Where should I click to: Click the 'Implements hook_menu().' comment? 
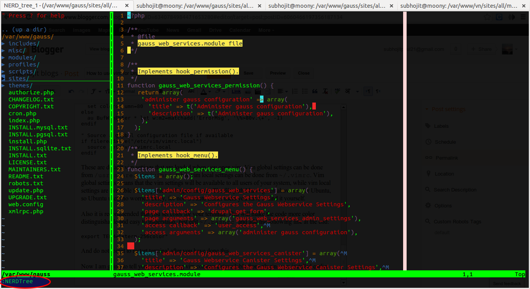[x=178, y=155]
